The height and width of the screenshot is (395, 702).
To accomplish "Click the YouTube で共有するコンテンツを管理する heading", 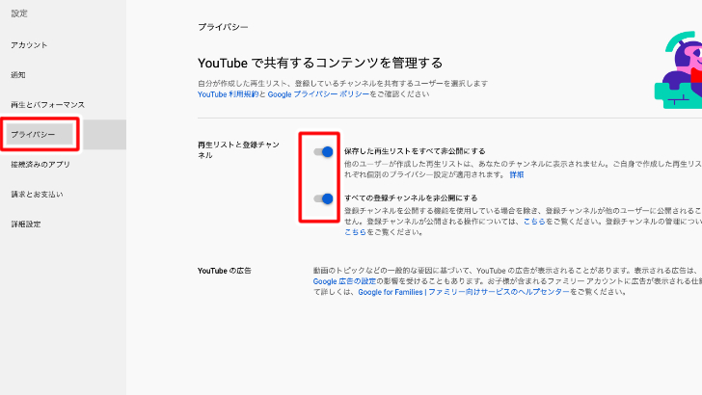I will coord(320,63).
